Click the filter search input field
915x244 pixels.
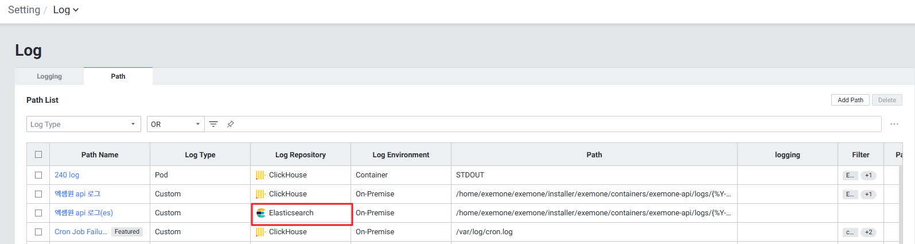(551, 124)
